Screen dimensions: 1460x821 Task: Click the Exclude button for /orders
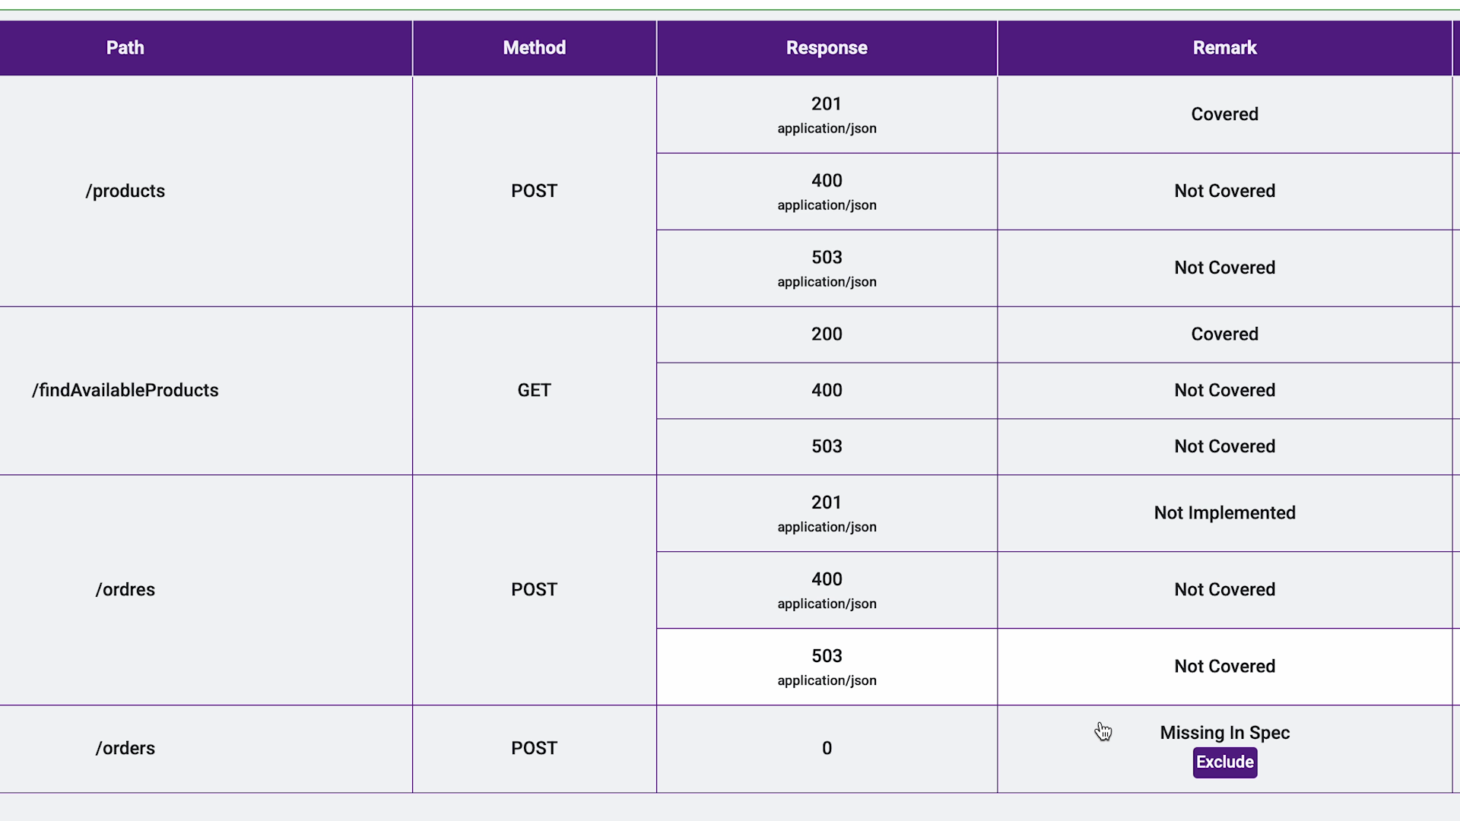[x=1224, y=762]
